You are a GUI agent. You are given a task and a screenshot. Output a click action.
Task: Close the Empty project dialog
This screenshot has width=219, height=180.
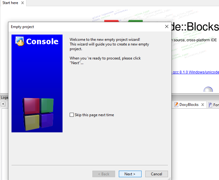click(166, 26)
